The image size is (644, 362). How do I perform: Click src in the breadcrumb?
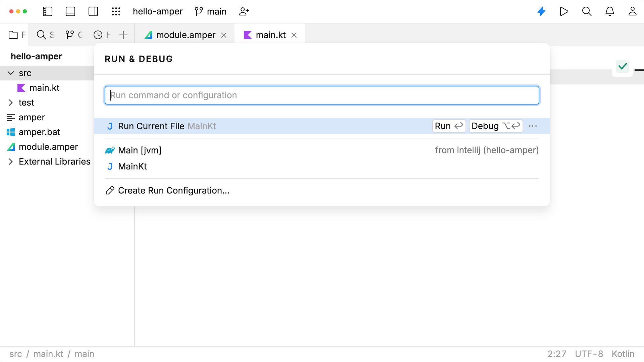point(15,354)
